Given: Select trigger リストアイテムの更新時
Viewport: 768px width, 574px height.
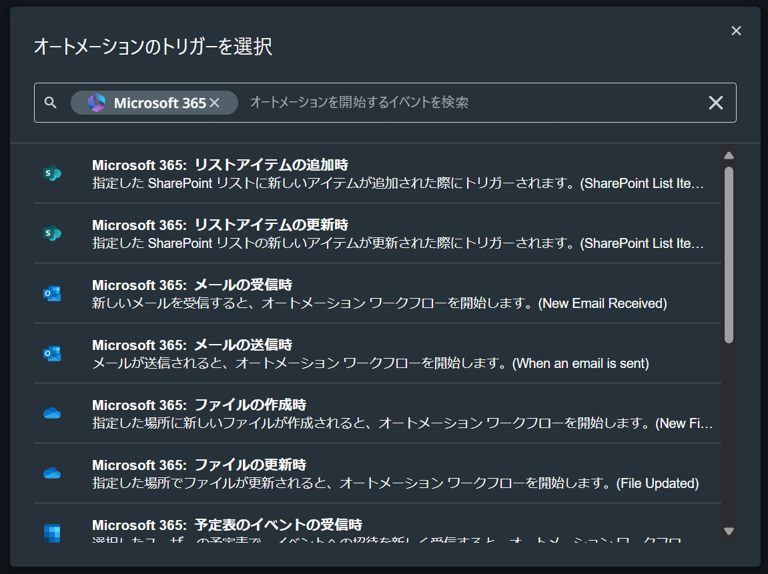Looking at the screenshot, I should [x=377, y=233].
